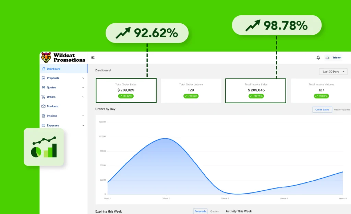Screen dimensions: 351x214
Task: Enable the Order Sales chart view
Action: [322, 109]
